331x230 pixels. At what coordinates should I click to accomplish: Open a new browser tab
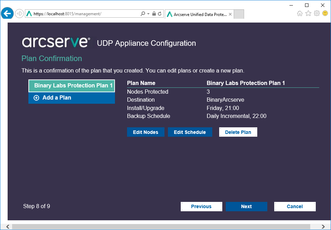point(239,14)
